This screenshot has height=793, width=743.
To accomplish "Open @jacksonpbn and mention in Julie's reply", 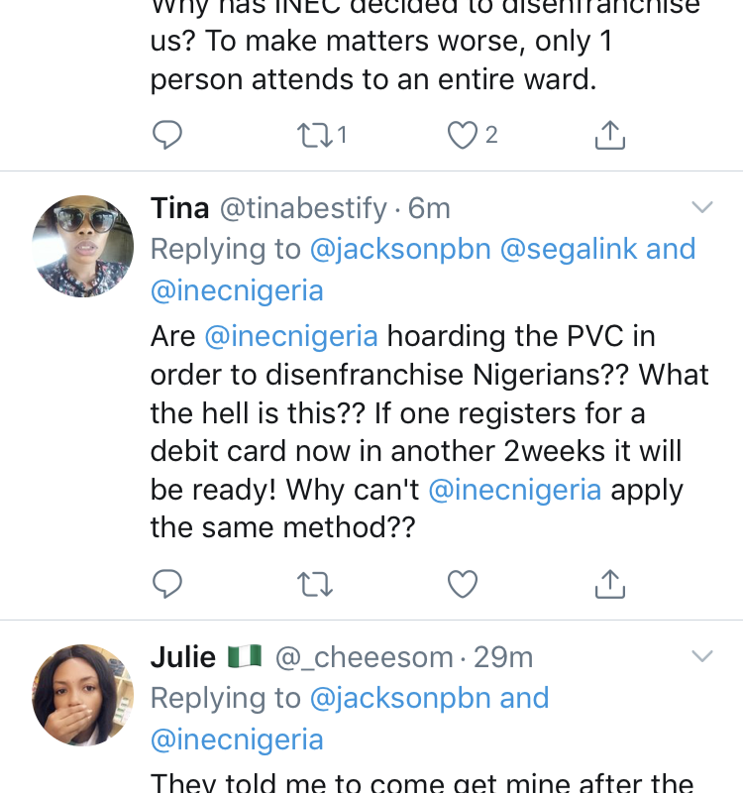I will click(429, 699).
